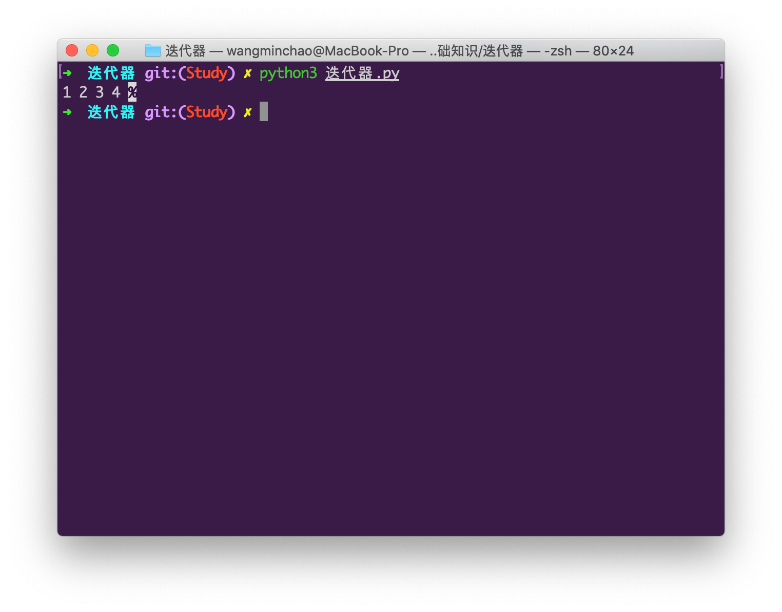Viewport: 782px width, 612px height.
Task: Click 'git:(Study)' on the last prompt line
Action: pos(190,112)
